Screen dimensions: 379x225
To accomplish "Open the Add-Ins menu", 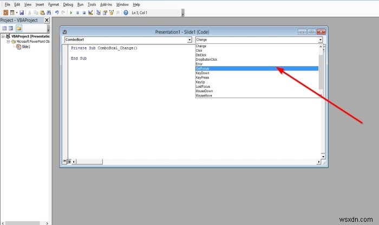I will point(106,4).
